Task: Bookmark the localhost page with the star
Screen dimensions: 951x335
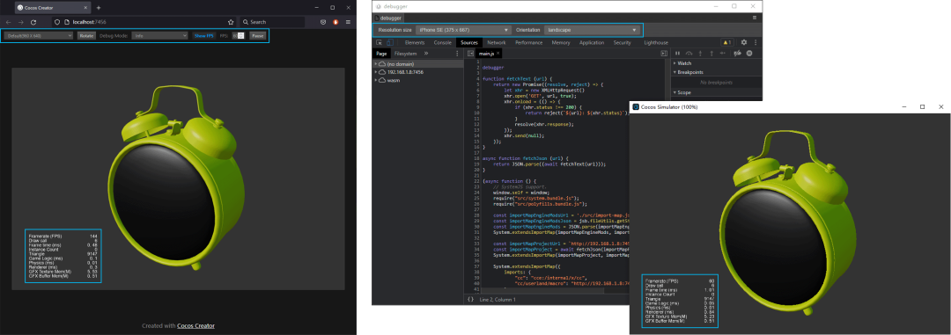Action: click(x=231, y=22)
